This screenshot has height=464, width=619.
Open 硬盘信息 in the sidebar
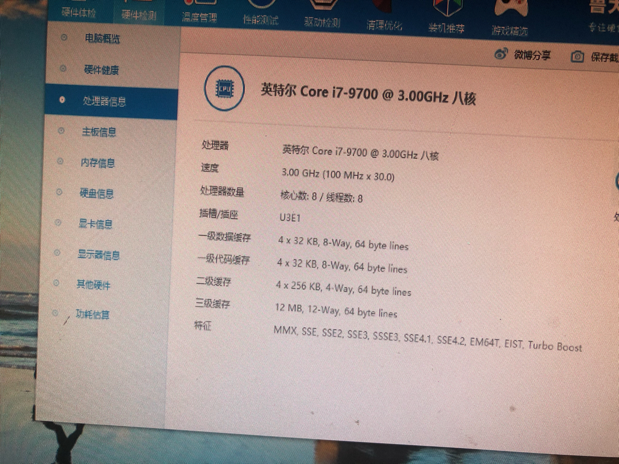point(96,194)
